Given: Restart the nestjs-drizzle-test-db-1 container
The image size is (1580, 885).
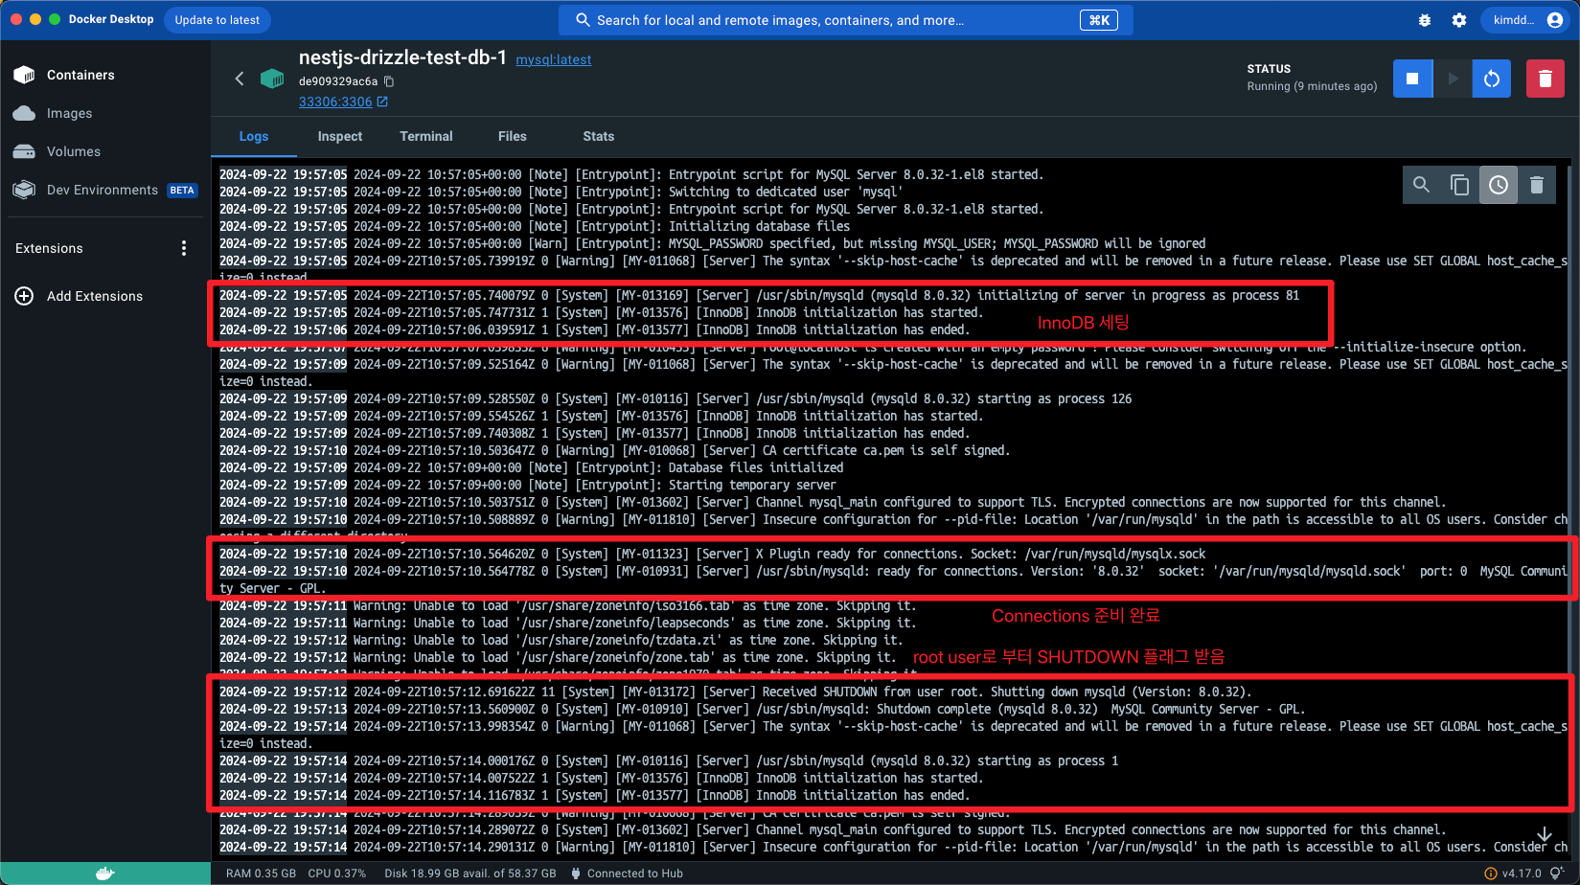Looking at the screenshot, I should pyautogui.click(x=1491, y=78).
